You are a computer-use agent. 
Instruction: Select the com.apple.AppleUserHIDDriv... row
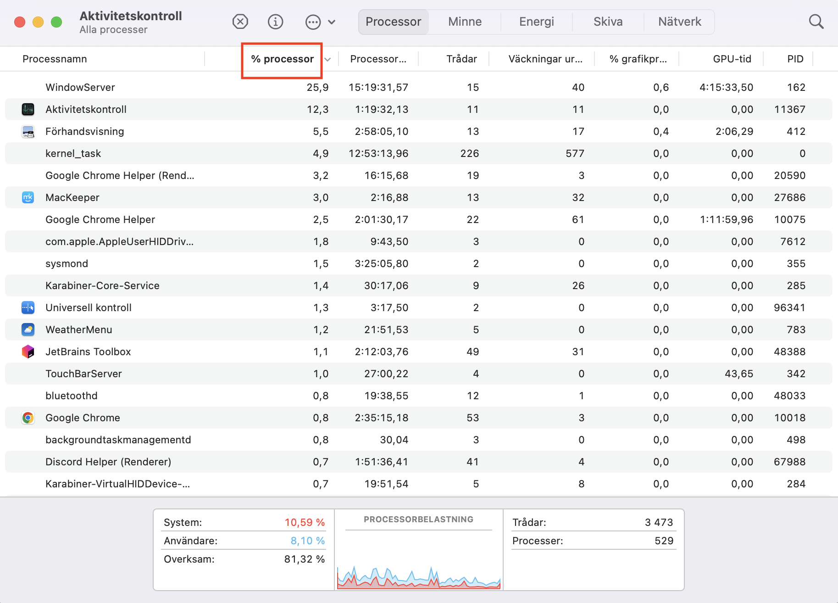pos(419,241)
